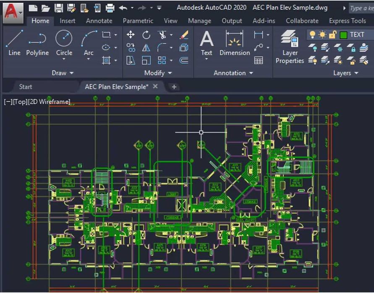Expand the Draw panel dropdown
The width and height of the screenshot is (374, 293).
click(x=63, y=73)
